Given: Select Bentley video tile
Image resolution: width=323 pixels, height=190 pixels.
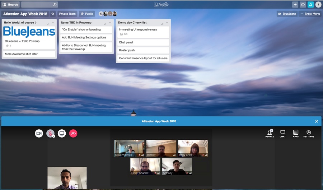Looking at the screenshot, I should (x=161, y=148).
